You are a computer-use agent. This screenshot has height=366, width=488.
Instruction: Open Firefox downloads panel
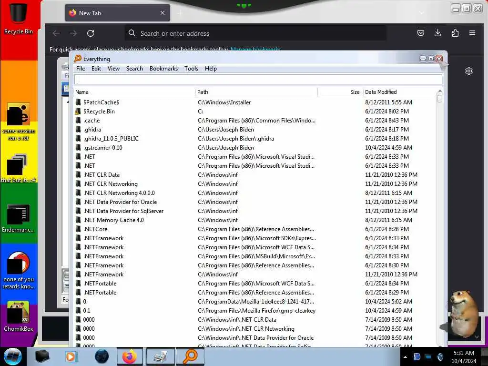tap(438, 33)
